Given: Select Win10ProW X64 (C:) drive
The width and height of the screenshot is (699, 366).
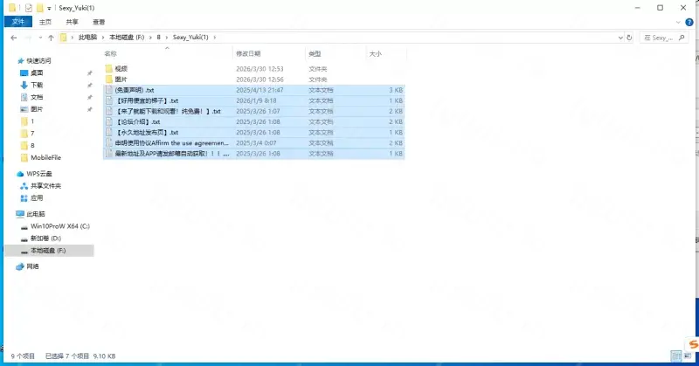Looking at the screenshot, I should [x=59, y=225].
